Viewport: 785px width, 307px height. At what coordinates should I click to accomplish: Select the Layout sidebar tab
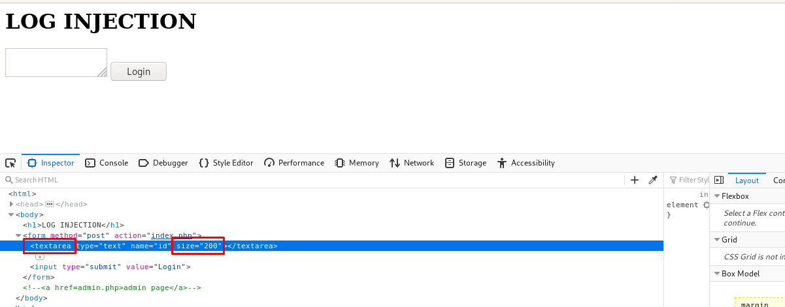pos(747,181)
